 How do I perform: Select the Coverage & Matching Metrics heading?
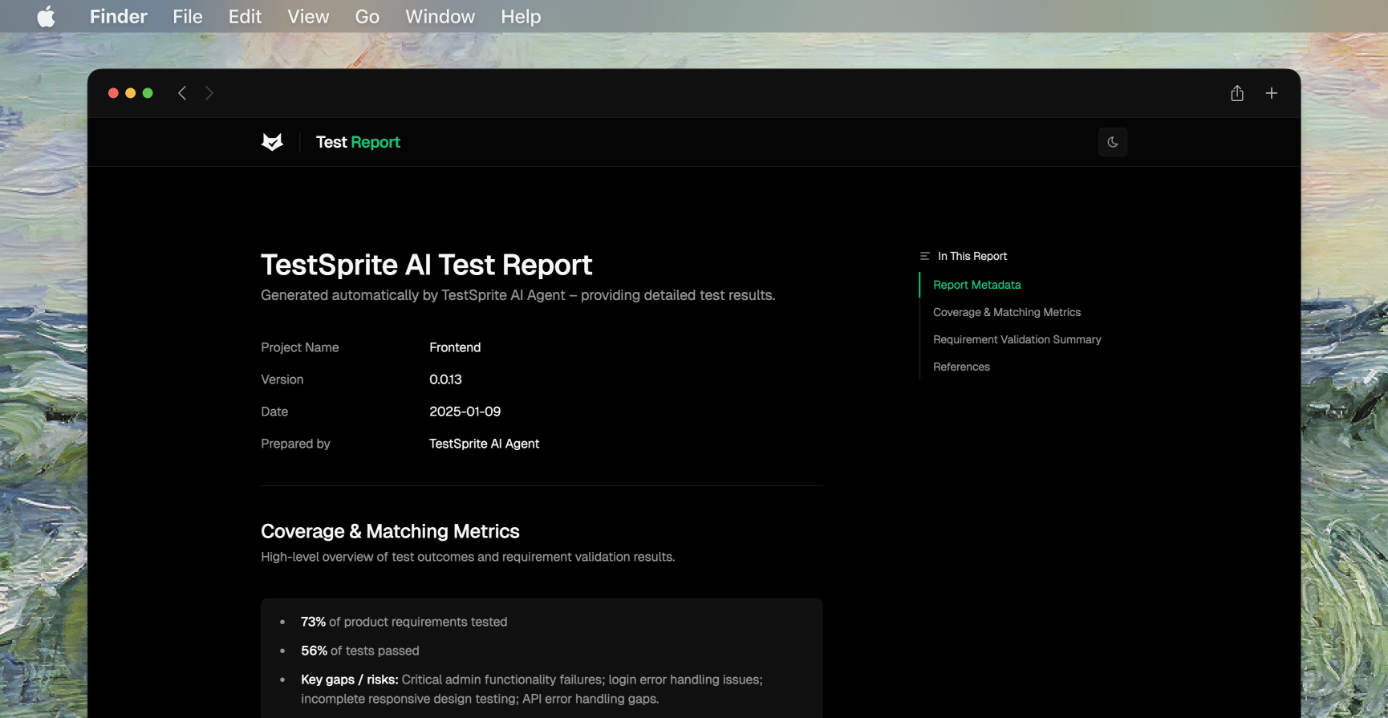point(390,531)
